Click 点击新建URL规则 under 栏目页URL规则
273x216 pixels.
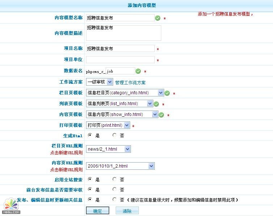point(66,153)
